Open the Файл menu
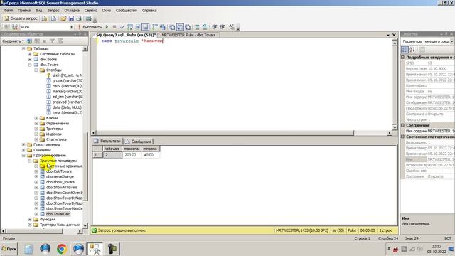 pyautogui.click(x=8, y=10)
